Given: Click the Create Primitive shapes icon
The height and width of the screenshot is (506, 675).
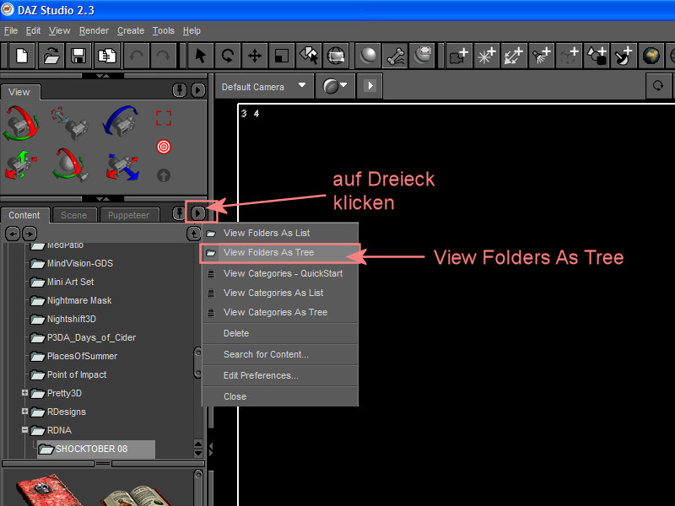Looking at the screenshot, I should [597, 56].
